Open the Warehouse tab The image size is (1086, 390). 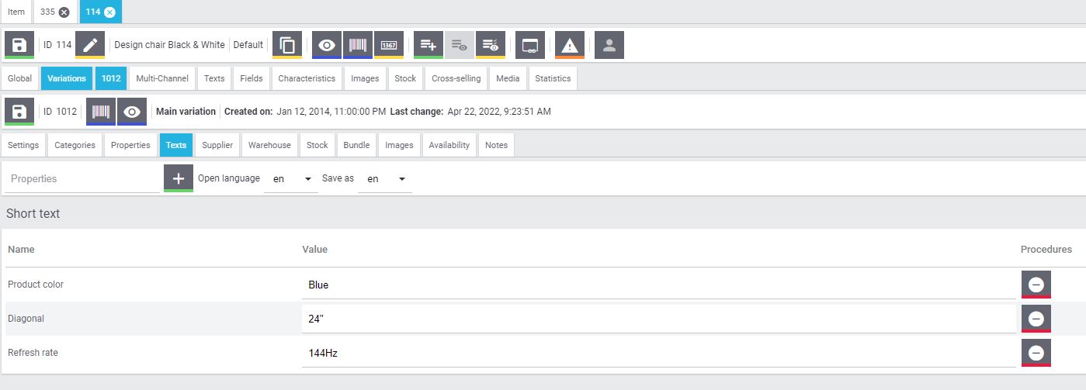(269, 145)
